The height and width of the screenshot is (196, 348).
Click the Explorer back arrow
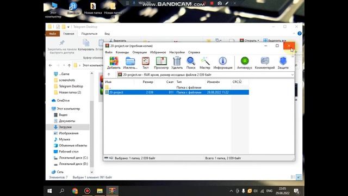(x=51, y=65)
